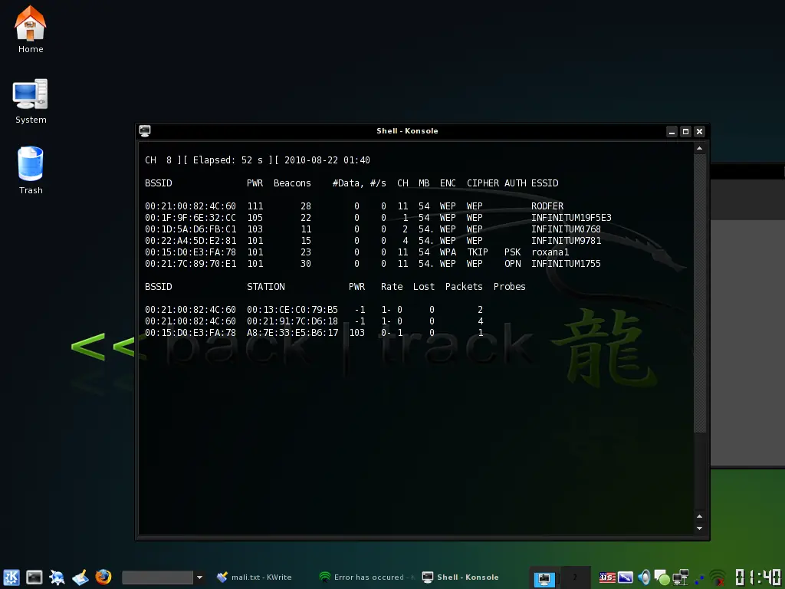The image size is (785, 589).
Task: Open the display settings tray icon
Action: (x=626, y=577)
